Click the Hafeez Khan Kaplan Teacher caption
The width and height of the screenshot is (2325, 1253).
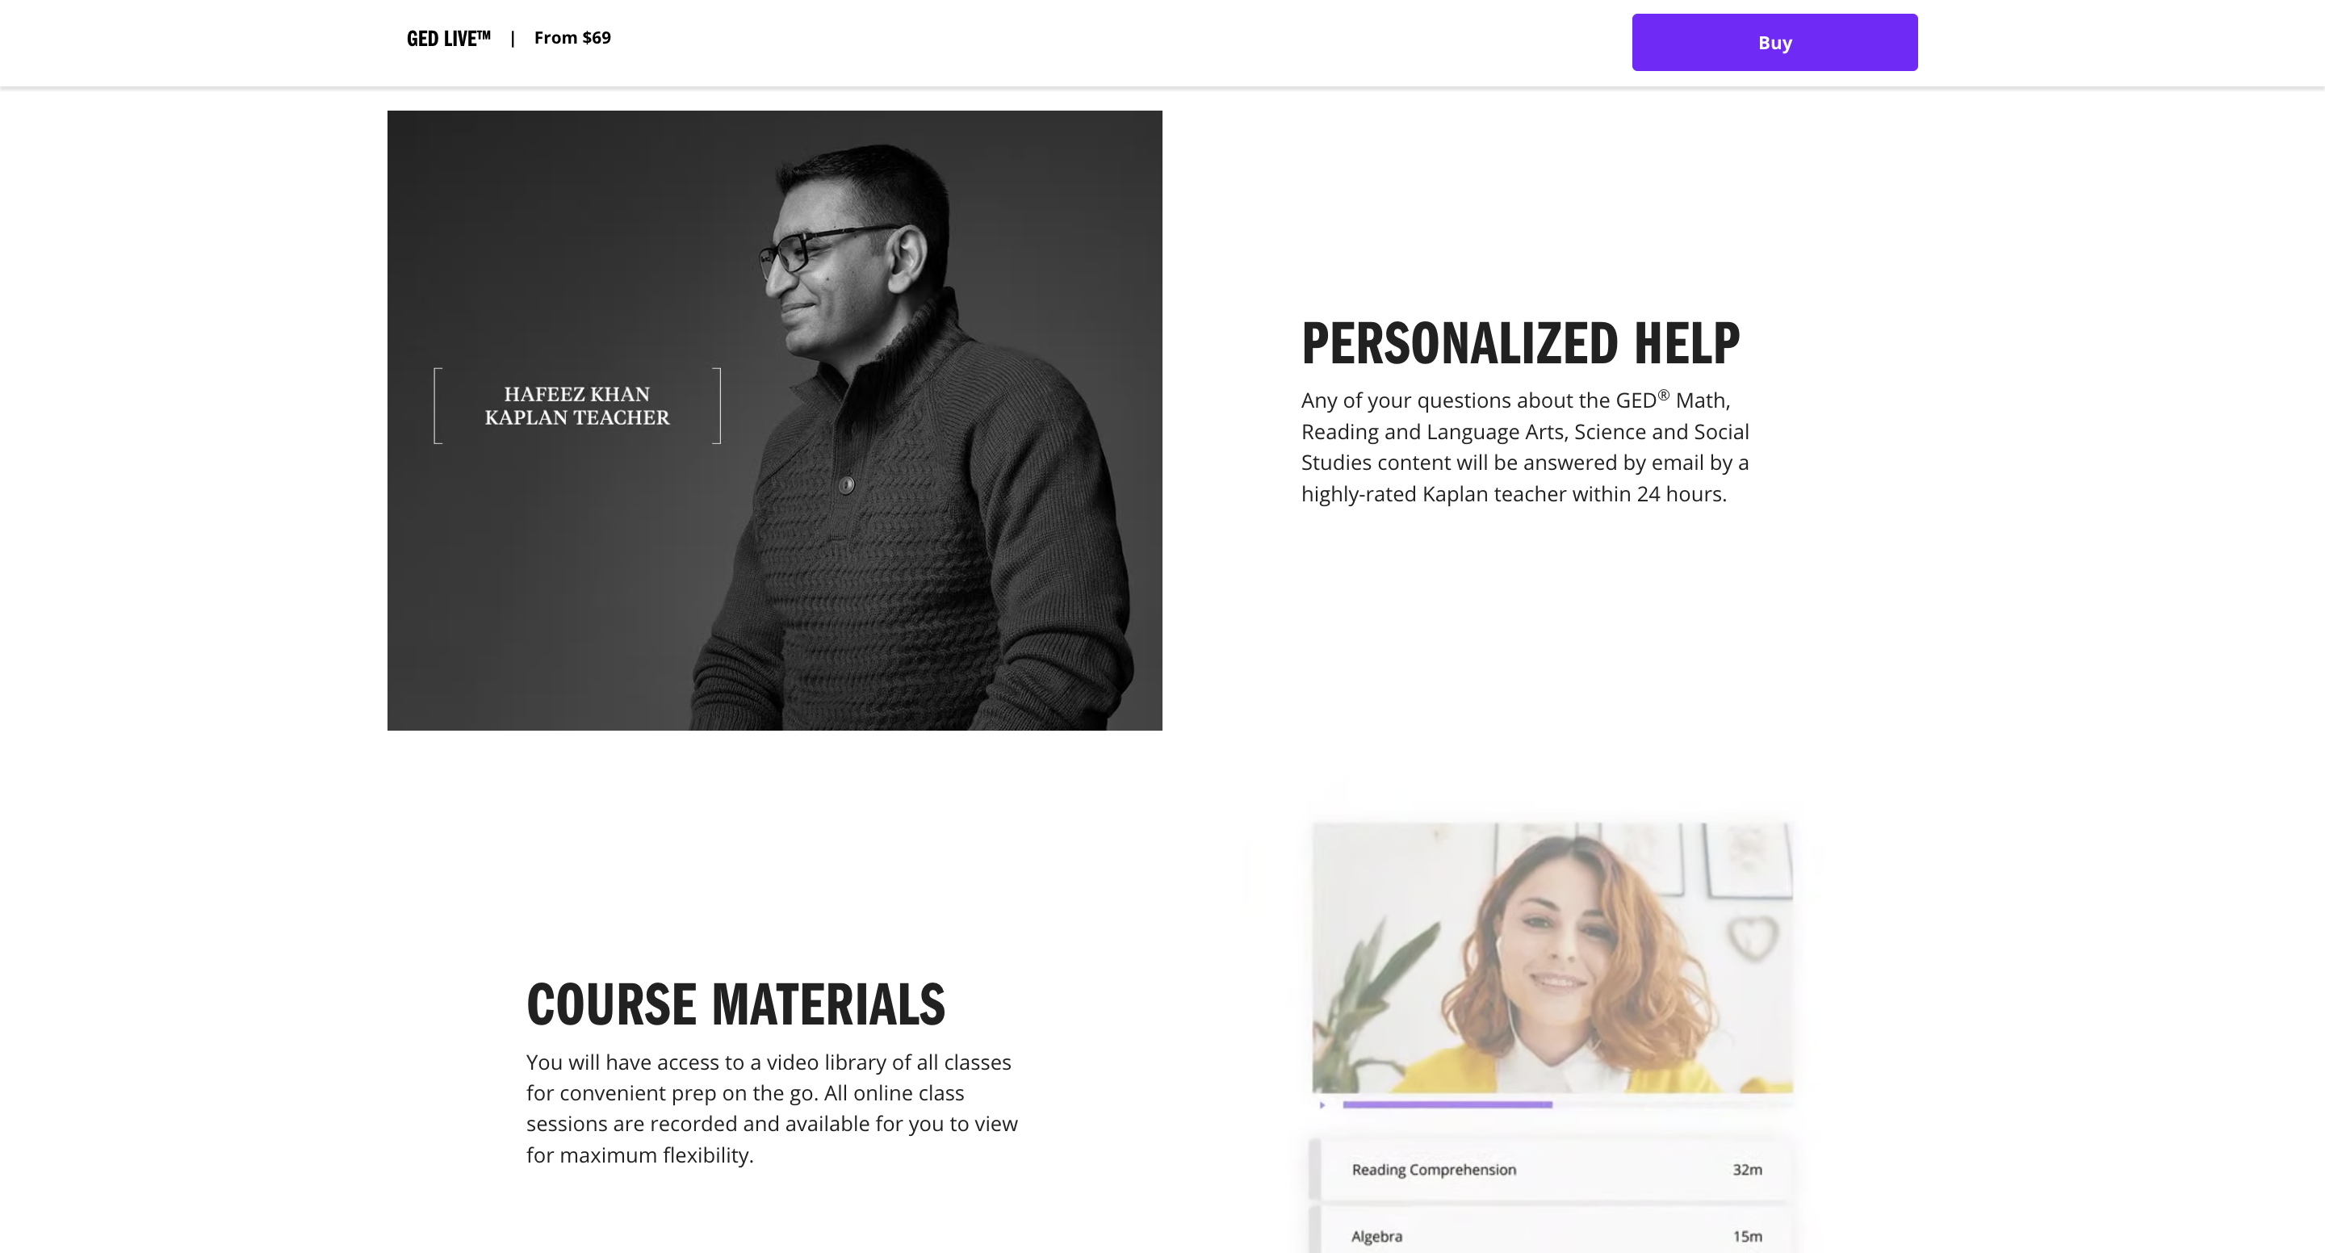pyautogui.click(x=576, y=406)
